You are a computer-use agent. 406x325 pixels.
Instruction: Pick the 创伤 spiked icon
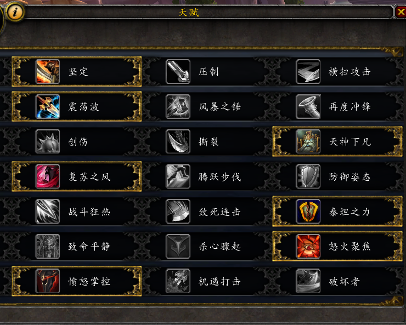48,141
